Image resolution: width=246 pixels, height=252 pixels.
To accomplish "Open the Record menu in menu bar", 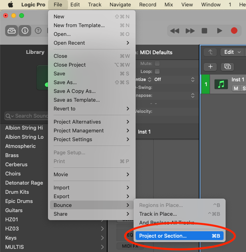I will point(148,5).
